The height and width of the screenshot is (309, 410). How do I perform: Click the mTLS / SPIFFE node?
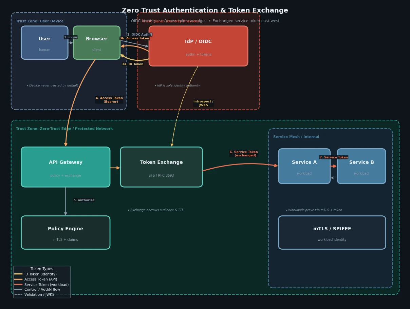332,233
